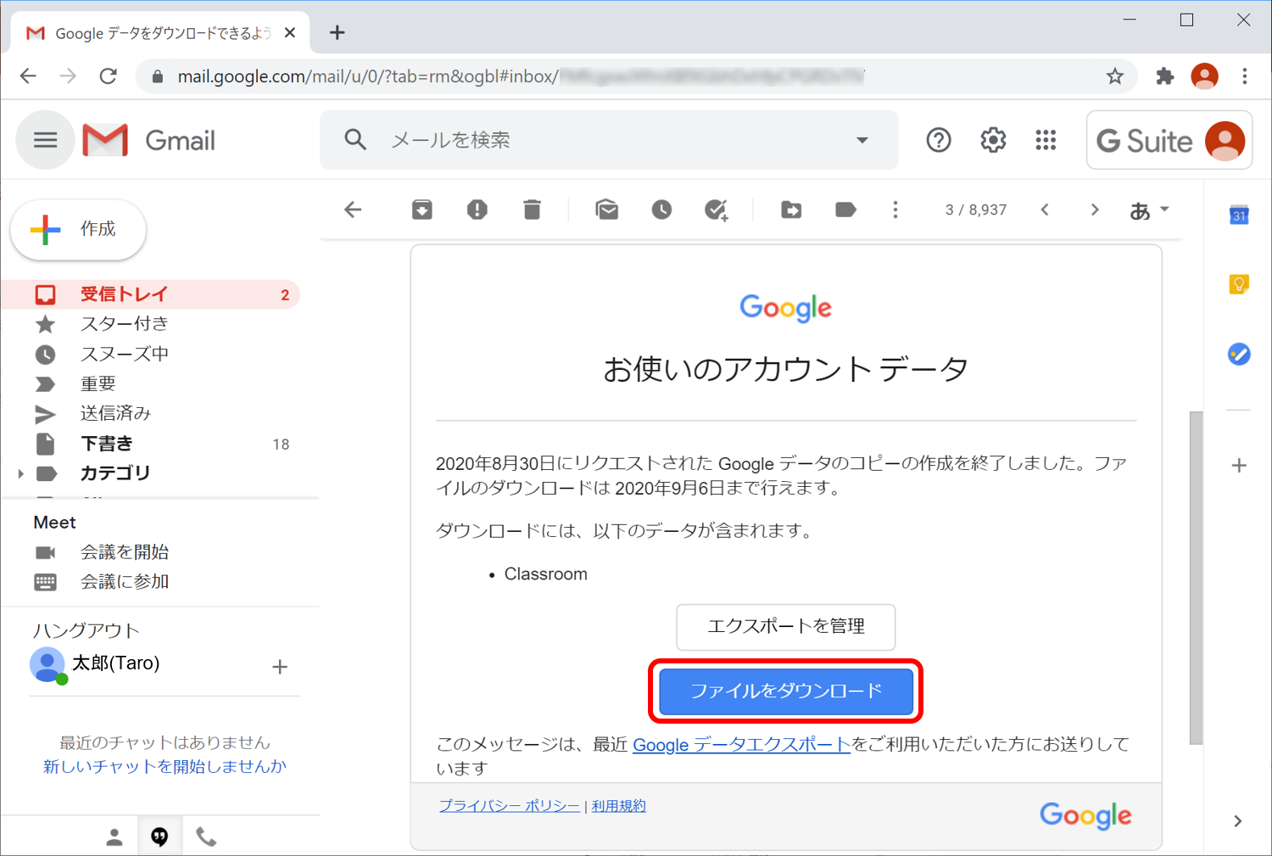Click the メールを検索 search field
Image resolution: width=1272 pixels, height=856 pixels.
click(x=608, y=140)
